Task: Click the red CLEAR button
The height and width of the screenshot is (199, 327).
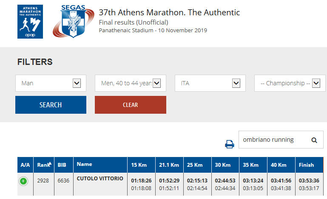Action: pyautogui.click(x=131, y=105)
